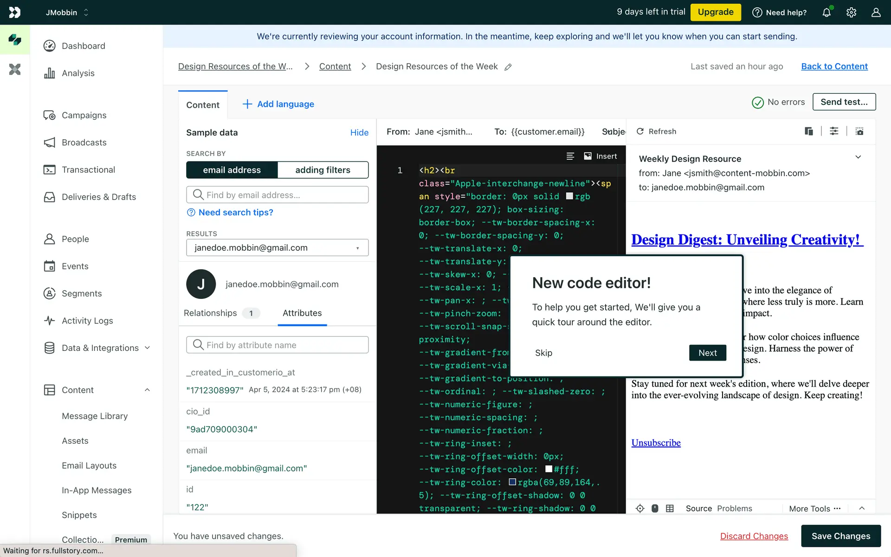
Task: Open settings gear in top bar
Action: point(851,13)
